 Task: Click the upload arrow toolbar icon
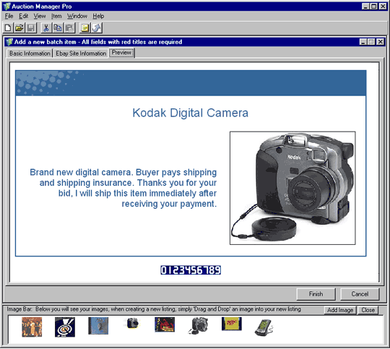point(97,28)
